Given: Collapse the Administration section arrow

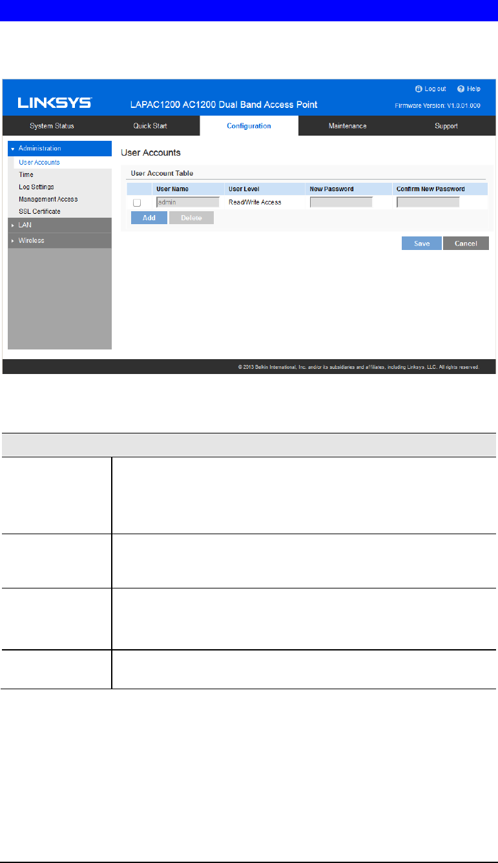Looking at the screenshot, I should pyautogui.click(x=13, y=149).
